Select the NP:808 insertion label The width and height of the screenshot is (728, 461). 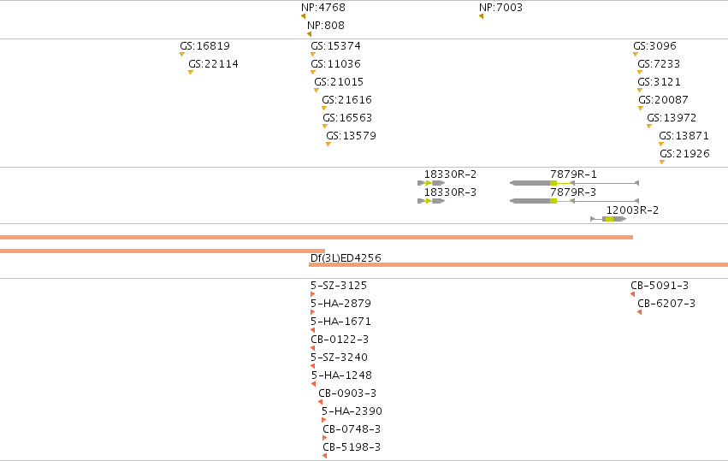coord(326,26)
